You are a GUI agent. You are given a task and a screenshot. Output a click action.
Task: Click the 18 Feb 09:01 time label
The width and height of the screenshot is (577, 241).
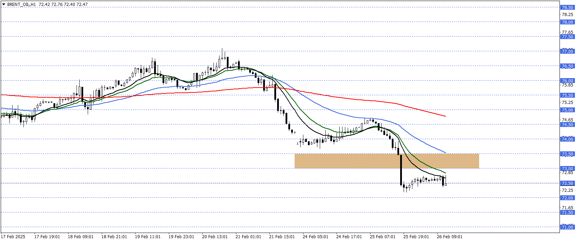[80, 237]
